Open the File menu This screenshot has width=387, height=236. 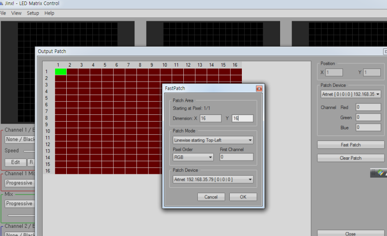click(3, 13)
